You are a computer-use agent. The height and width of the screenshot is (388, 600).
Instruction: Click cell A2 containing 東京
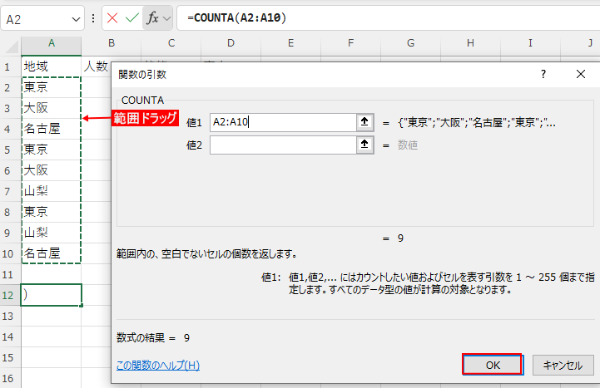coord(52,87)
